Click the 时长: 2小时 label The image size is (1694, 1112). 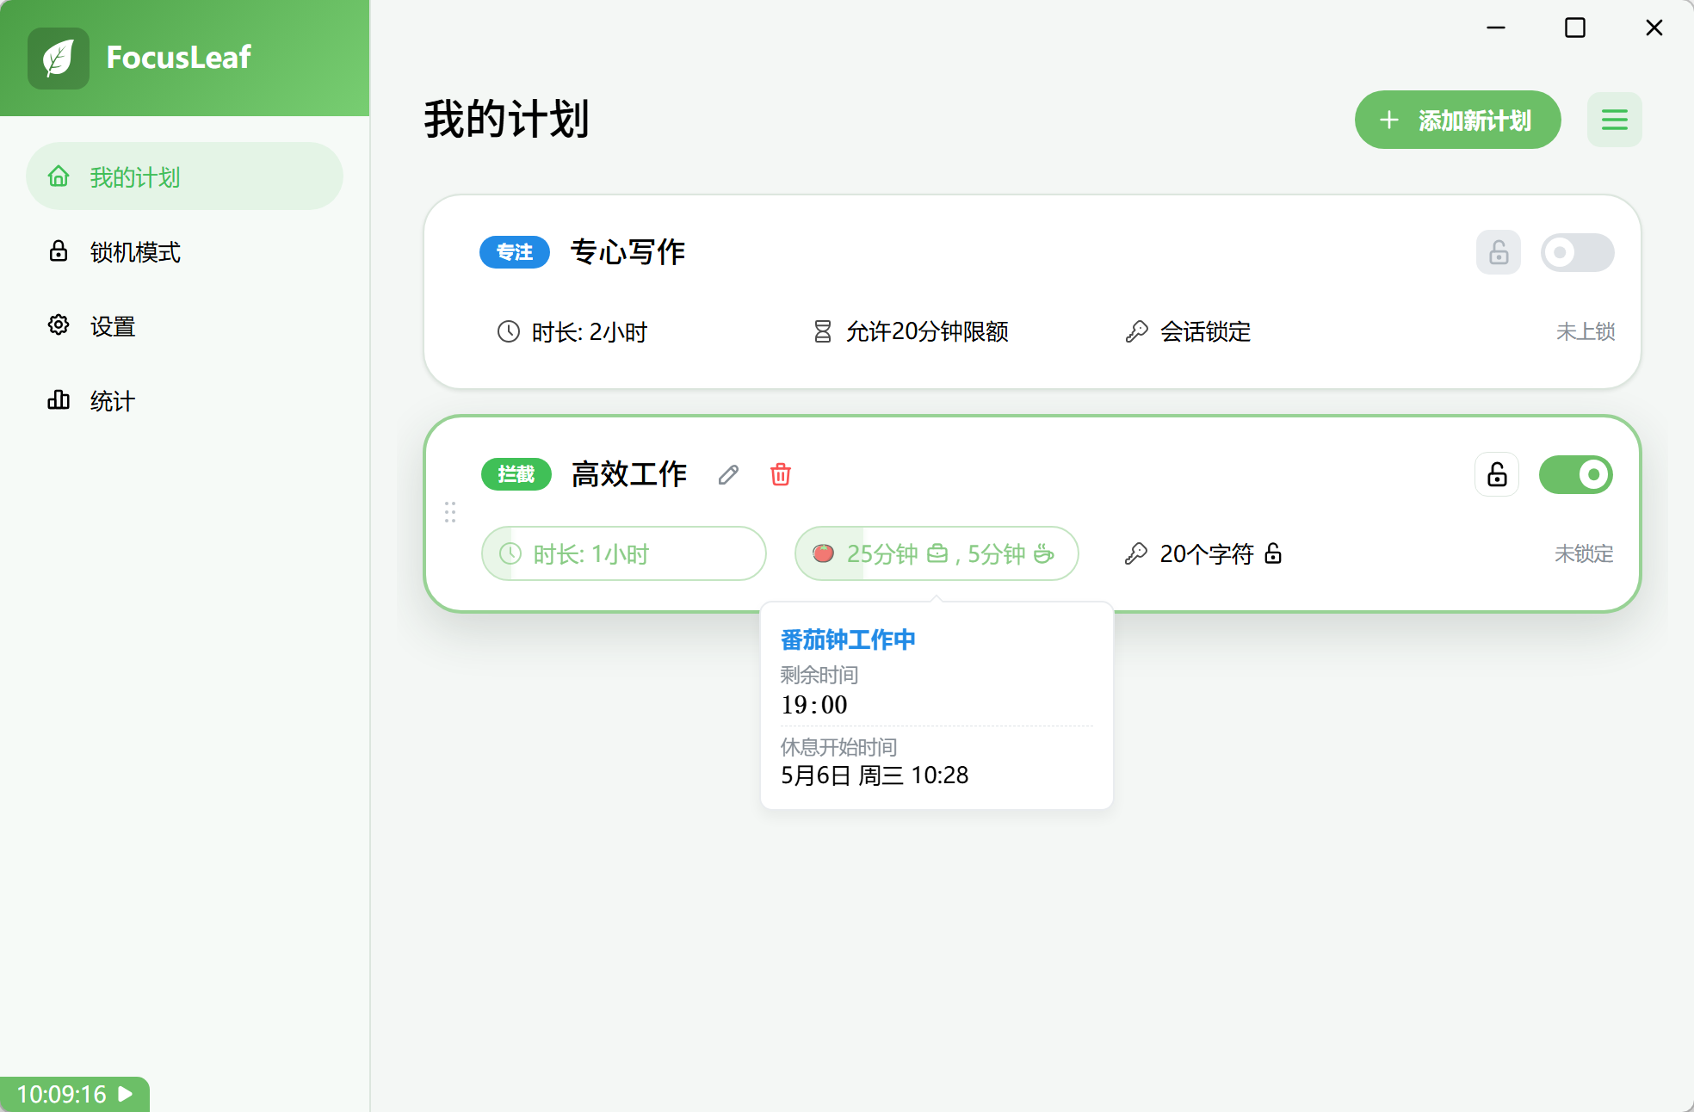tap(590, 331)
